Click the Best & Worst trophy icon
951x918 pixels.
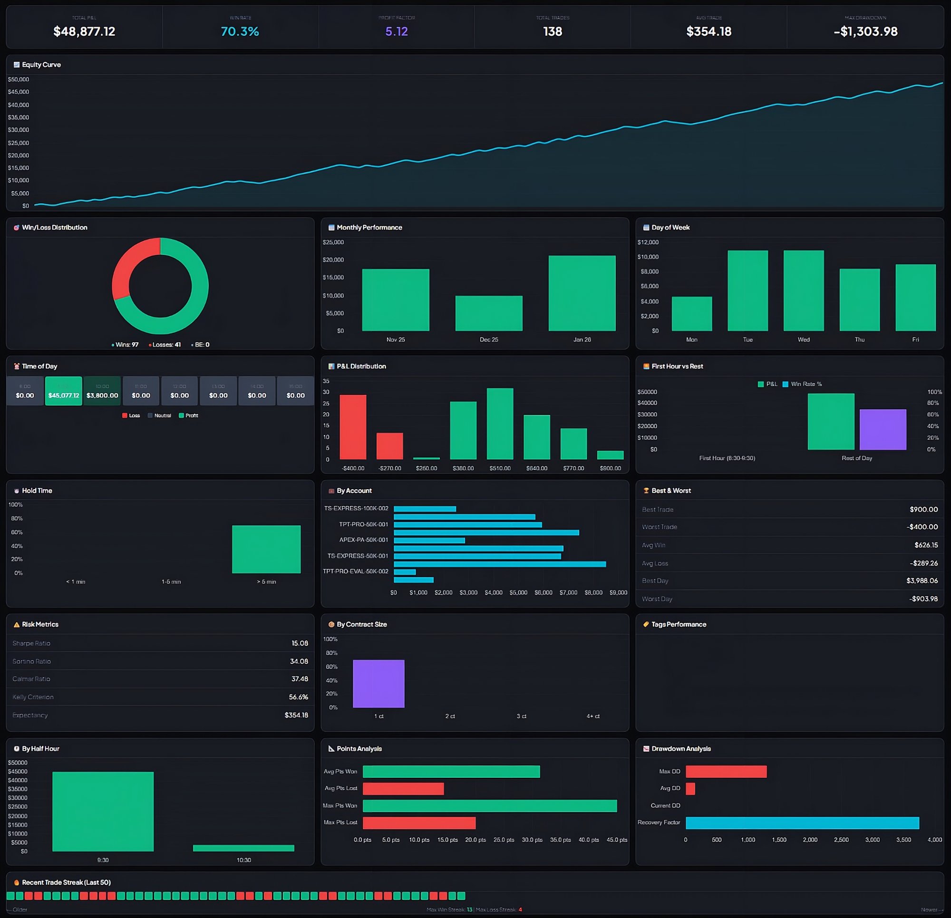click(x=647, y=491)
